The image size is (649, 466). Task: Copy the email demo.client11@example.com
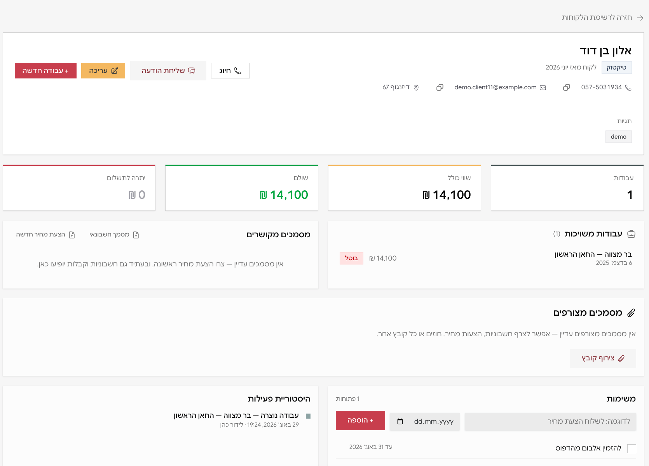pyautogui.click(x=440, y=87)
